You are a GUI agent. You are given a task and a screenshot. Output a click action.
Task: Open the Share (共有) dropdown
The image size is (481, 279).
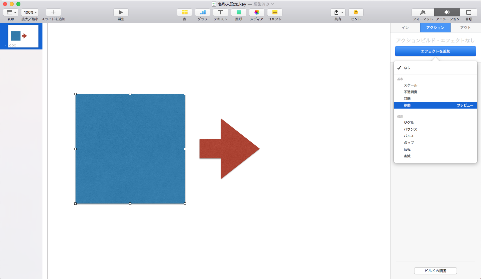pos(338,12)
